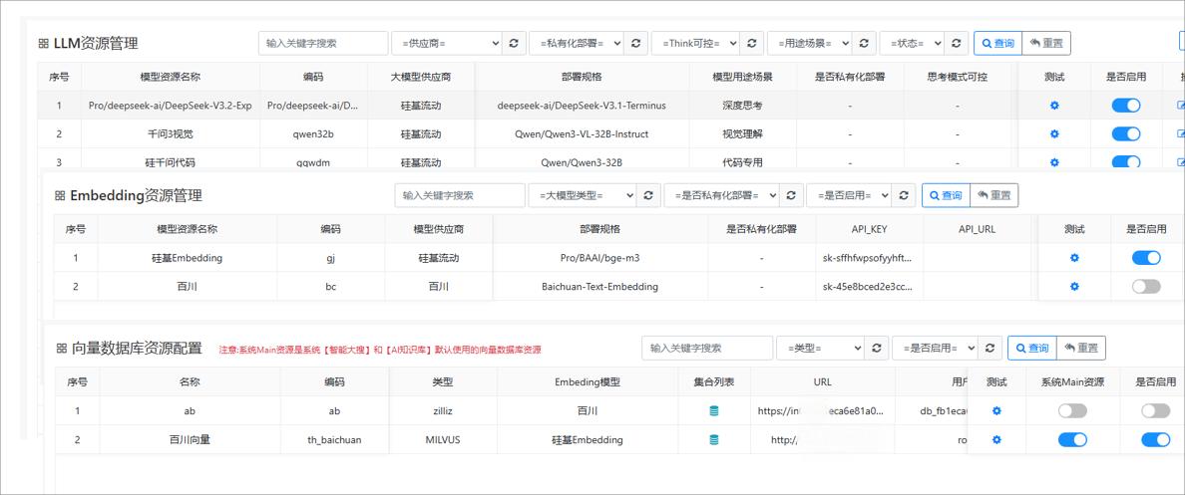Click test gear icon for 硅千问代码 row
This screenshot has height=495, width=1185.
click(x=1054, y=162)
